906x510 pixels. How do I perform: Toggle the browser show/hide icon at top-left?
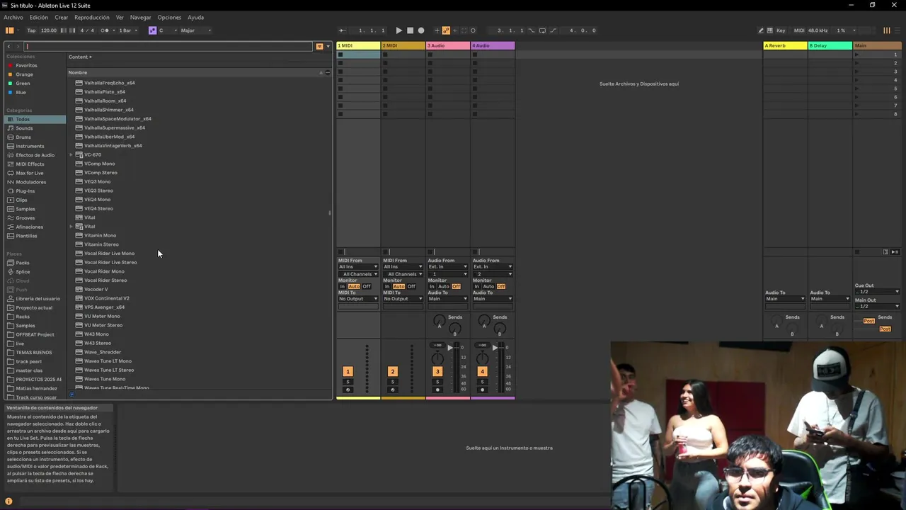pyautogui.click(x=9, y=30)
